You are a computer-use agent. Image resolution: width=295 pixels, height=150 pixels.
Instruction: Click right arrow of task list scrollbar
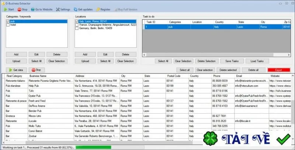289,55
